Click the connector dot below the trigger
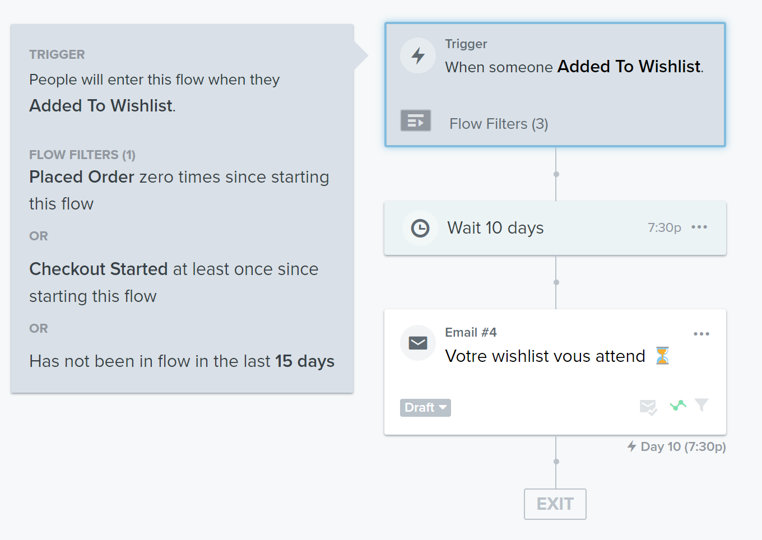The width and height of the screenshot is (762, 540). [556, 174]
